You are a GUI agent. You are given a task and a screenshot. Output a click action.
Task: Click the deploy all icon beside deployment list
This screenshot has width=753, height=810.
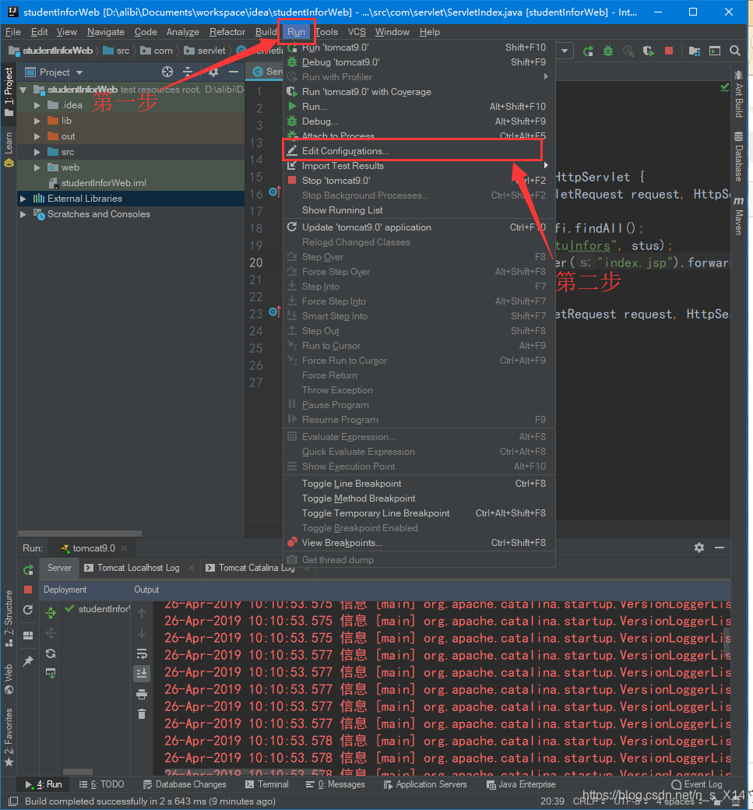(x=51, y=613)
